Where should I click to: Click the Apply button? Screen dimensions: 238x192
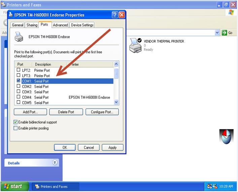click(x=112, y=147)
